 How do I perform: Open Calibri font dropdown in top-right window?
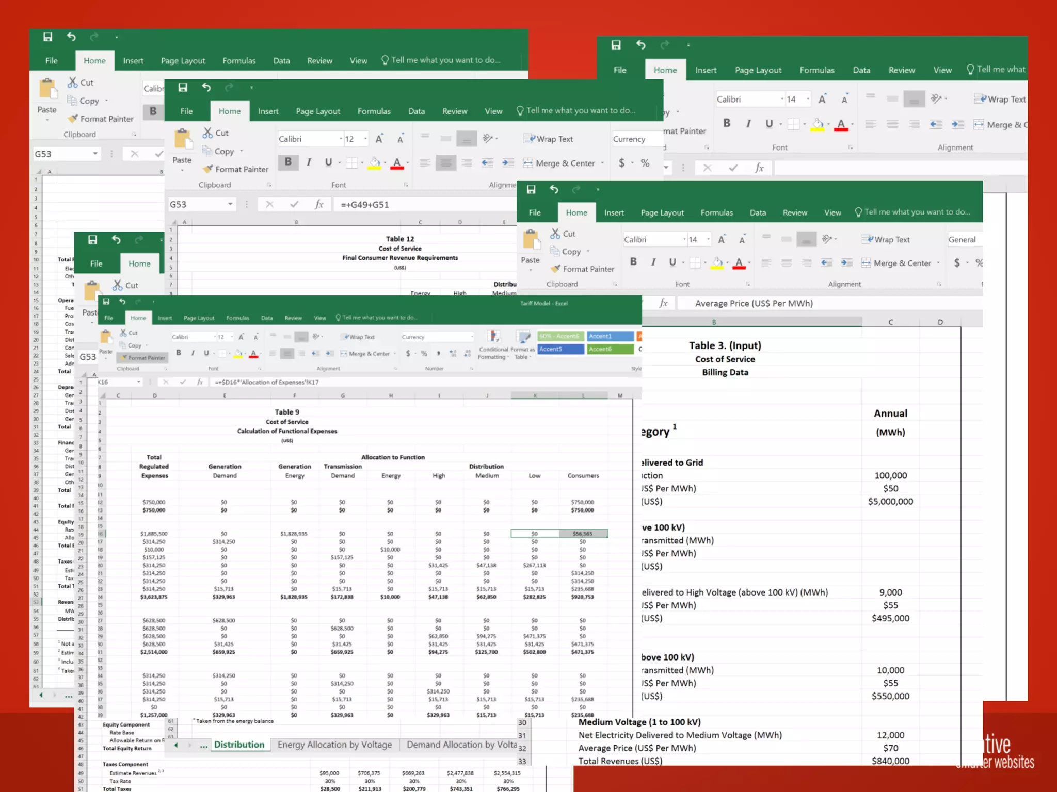tap(782, 99)
